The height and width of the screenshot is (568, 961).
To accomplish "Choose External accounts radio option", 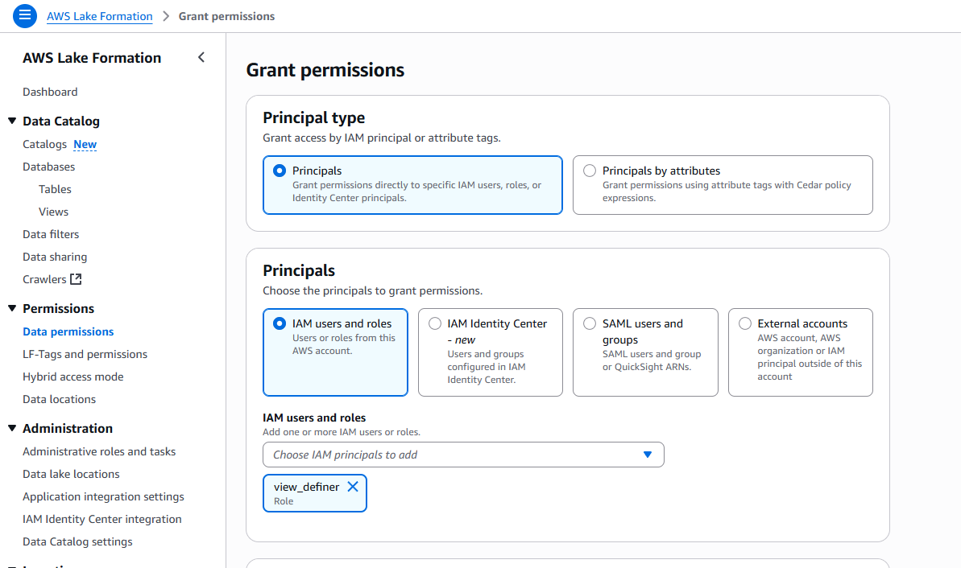I will click(745, 323).
